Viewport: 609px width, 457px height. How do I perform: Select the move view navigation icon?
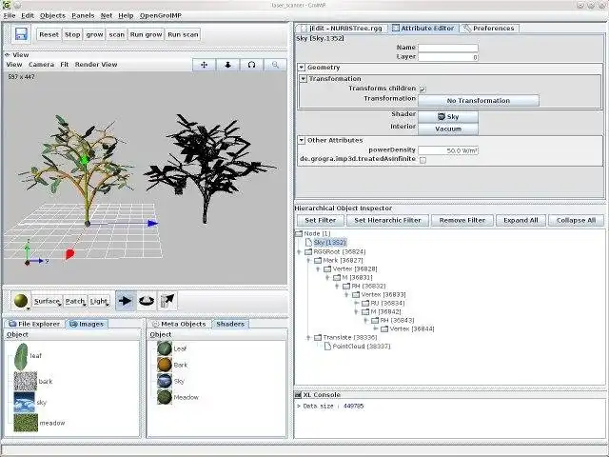pyautogui.click(x=205, y=65)
